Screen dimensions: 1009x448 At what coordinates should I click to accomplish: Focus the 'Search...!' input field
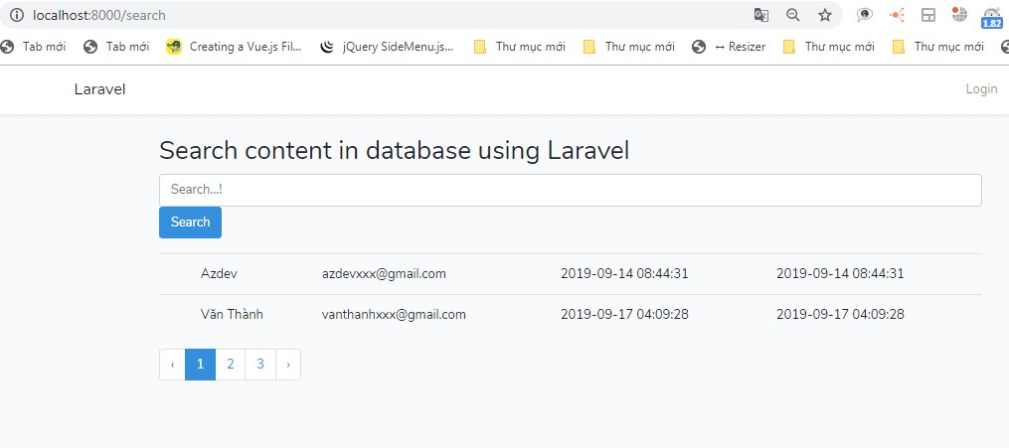pyautogui.click(x=571, y=191)
